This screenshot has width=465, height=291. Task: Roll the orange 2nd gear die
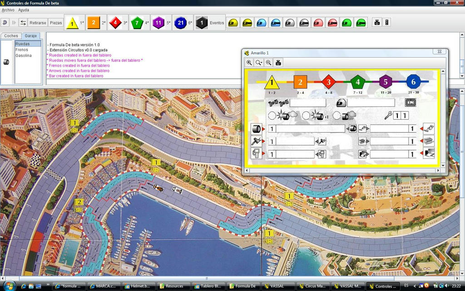[x=94, y=23]
